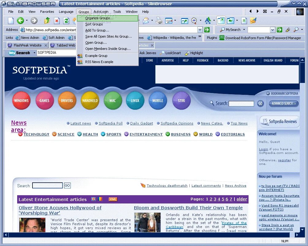Open the quick search box dropdown arrow
Image resolution: width=308 pixels, height=246 pixels.
(272, 30)
